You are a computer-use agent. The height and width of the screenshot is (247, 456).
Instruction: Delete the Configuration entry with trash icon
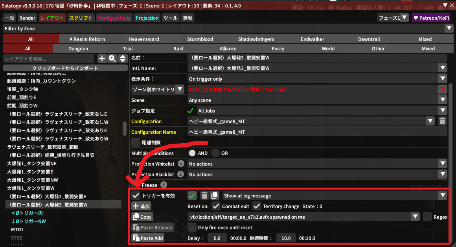coord(442,122)
